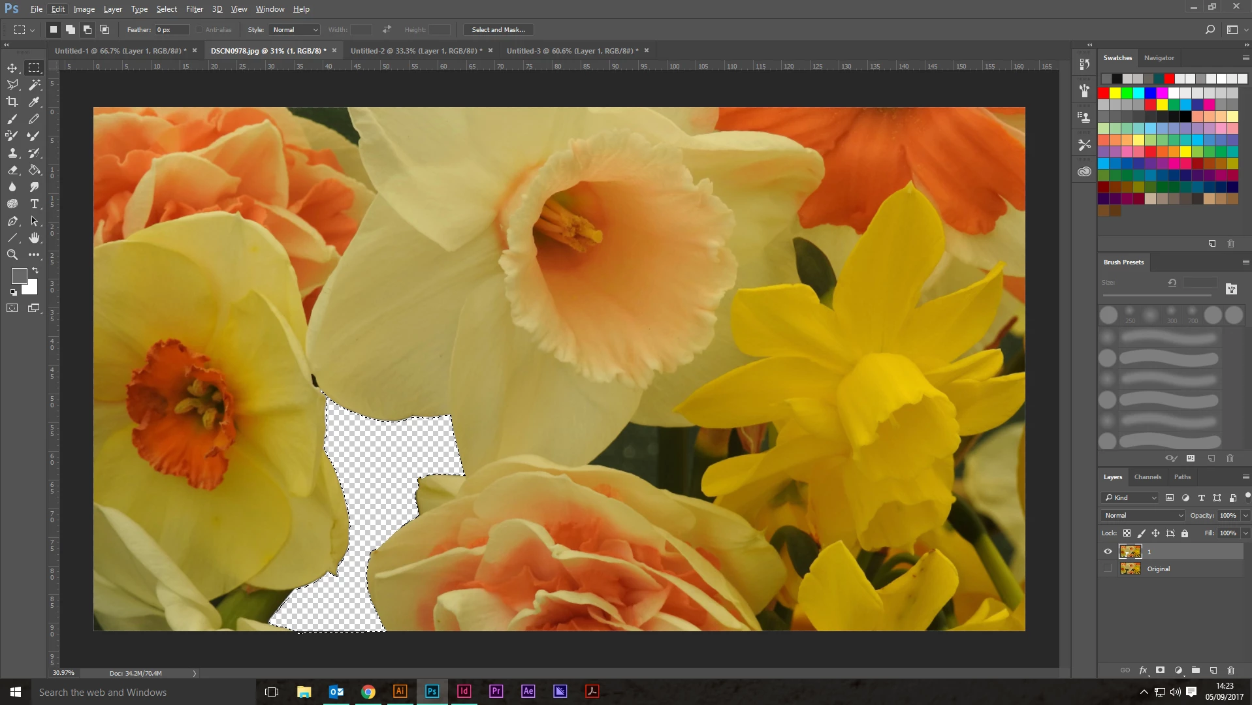Viewport: 1252px width, 705px height.
Task: Switch to Untitled-2 document tab
Action: click(415, 51)
